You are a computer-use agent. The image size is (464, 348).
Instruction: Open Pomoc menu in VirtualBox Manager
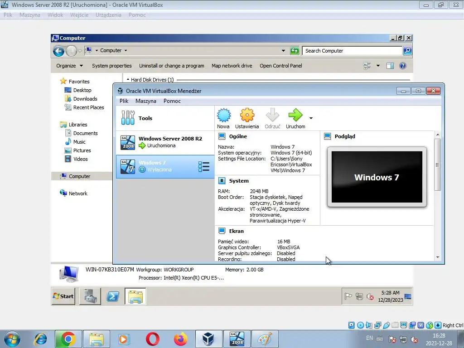click(172, 101)
